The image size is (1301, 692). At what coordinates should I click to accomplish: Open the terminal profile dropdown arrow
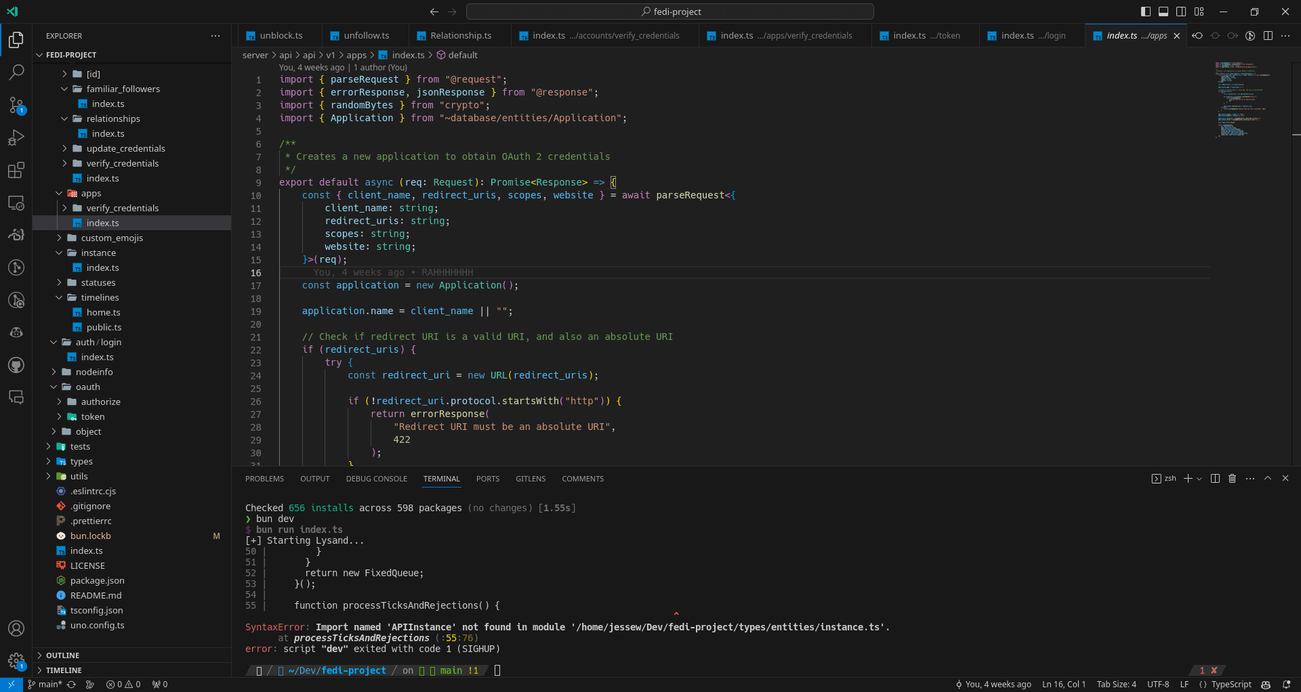[x=1200, y=479]
